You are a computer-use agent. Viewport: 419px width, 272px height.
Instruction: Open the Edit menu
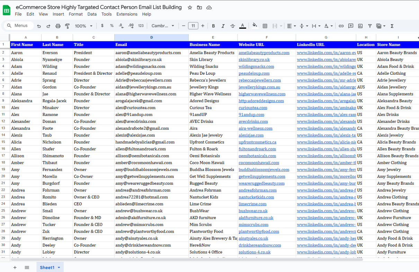30,14
